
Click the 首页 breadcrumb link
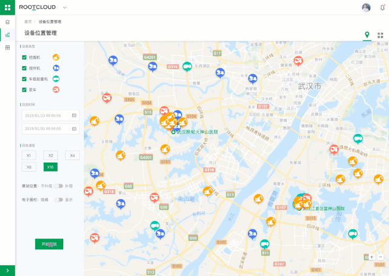pos(28,21)
